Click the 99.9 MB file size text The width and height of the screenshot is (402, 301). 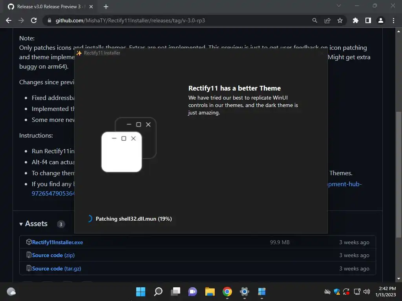(280, 242)
